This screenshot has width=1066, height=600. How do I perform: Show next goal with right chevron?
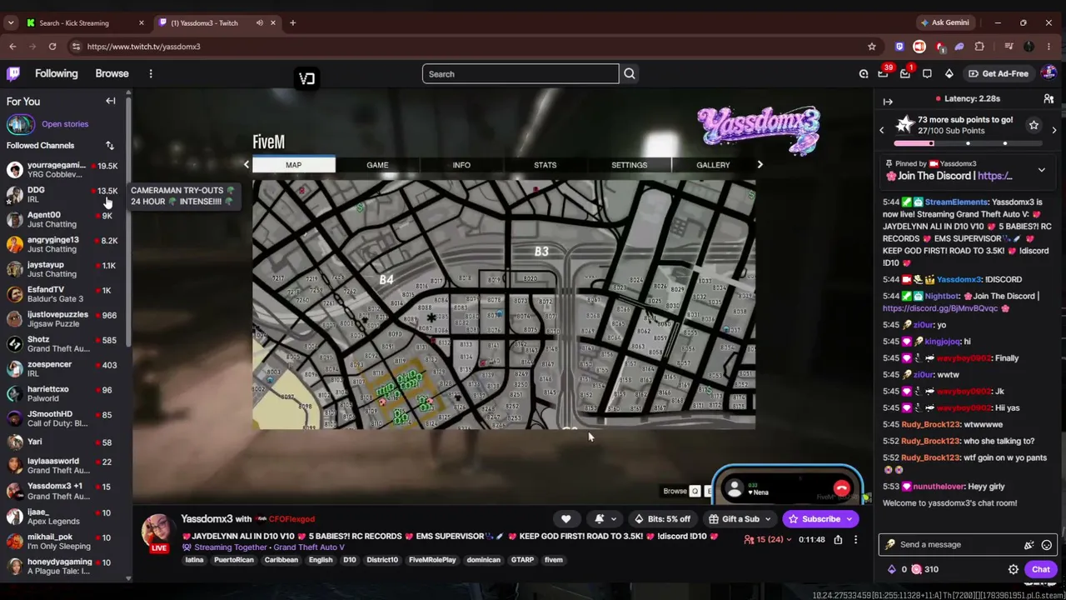click(1054, 130)
